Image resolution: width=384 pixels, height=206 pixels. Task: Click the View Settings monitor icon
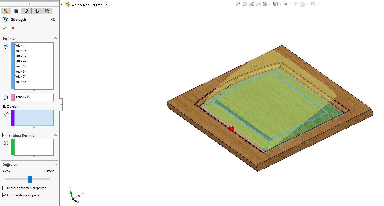pyautogui.click(x=313, y=4)
